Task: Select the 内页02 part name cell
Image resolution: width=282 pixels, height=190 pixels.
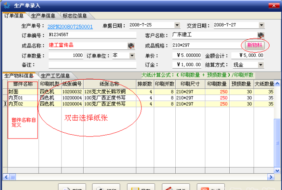Action: point(23,104)
